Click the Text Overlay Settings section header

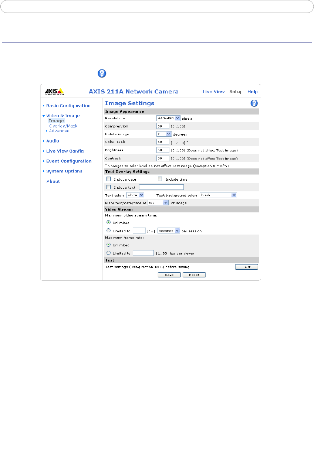click(181, 172)
